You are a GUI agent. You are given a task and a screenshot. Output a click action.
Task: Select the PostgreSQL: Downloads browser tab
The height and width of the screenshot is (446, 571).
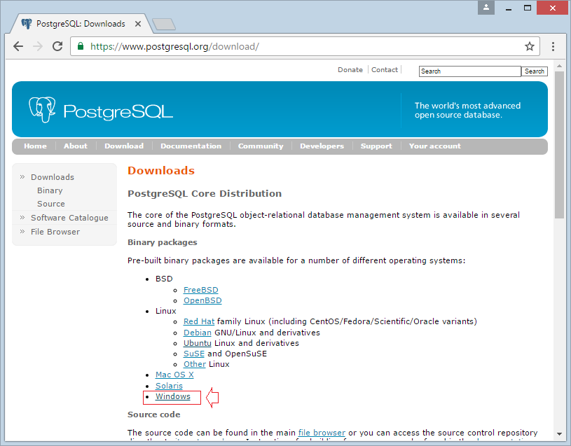tap(81, 24)
